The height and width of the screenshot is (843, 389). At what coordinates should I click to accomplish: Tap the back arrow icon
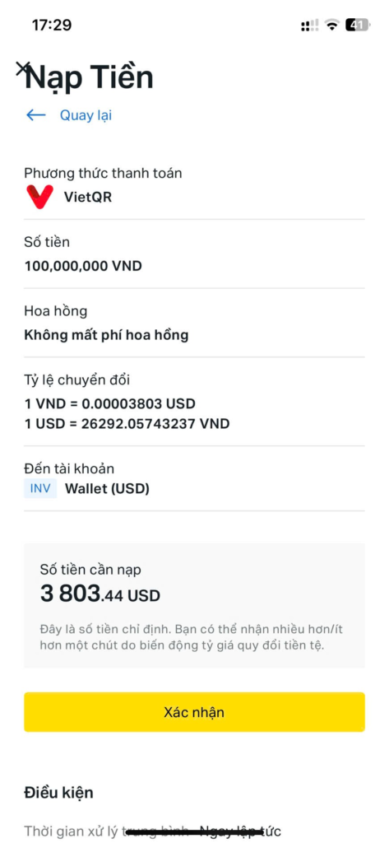(36, 115)
